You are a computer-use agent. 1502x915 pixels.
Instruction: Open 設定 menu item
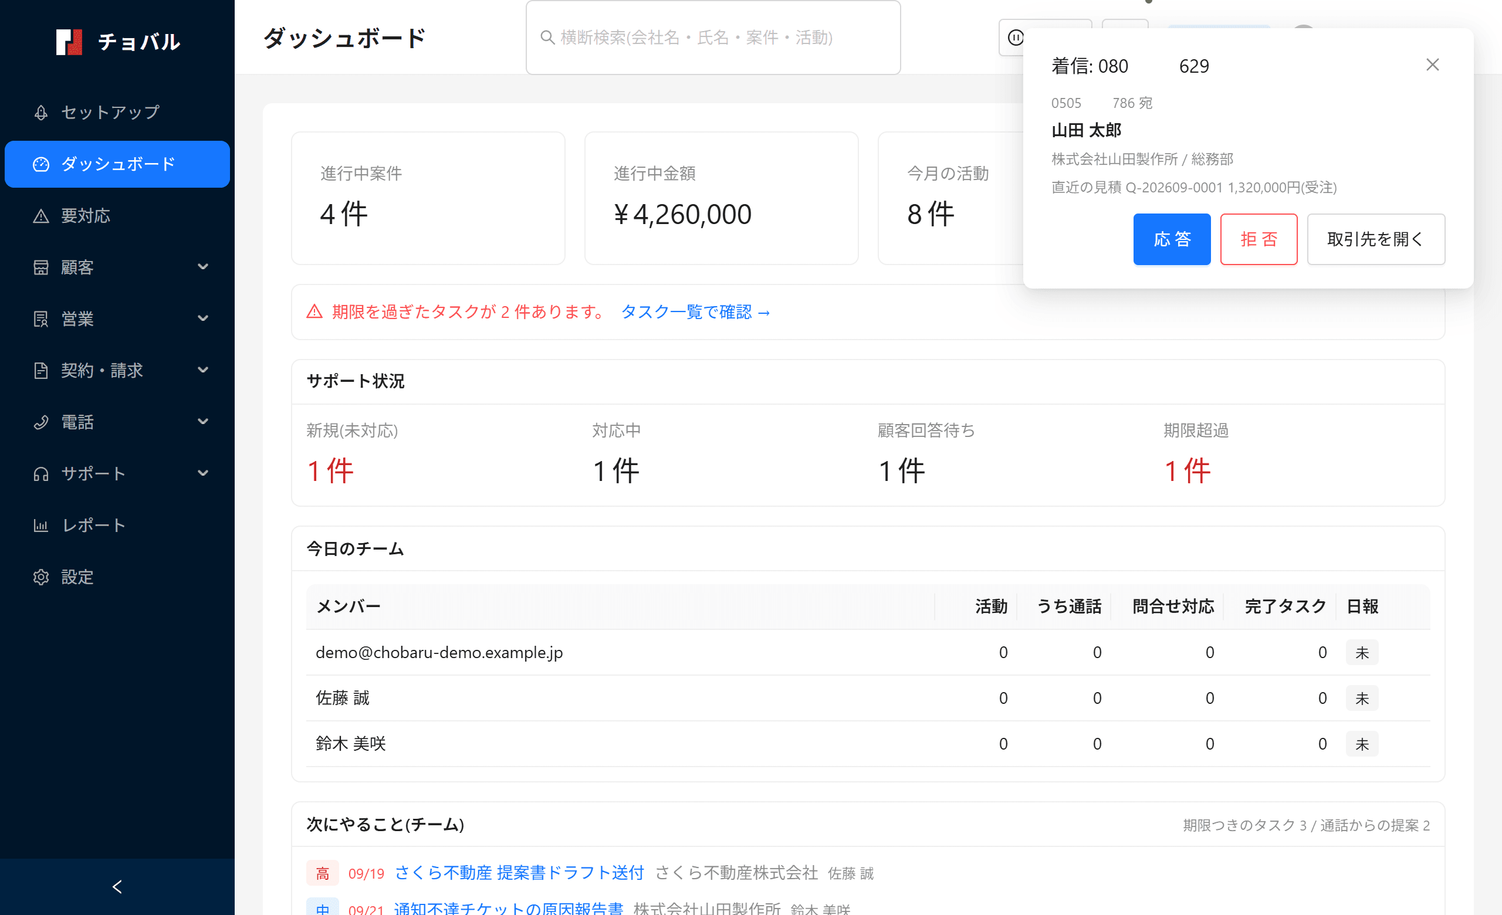tap(117, 577)
